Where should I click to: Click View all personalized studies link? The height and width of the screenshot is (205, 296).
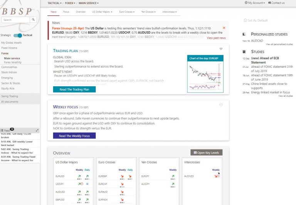[x=279, y=44]
